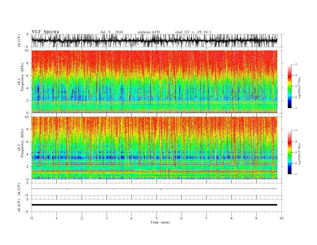Click time axis tick label "8"
This screenshot has height=245, width=317.
pyautogui.click(x=231, y=218)
